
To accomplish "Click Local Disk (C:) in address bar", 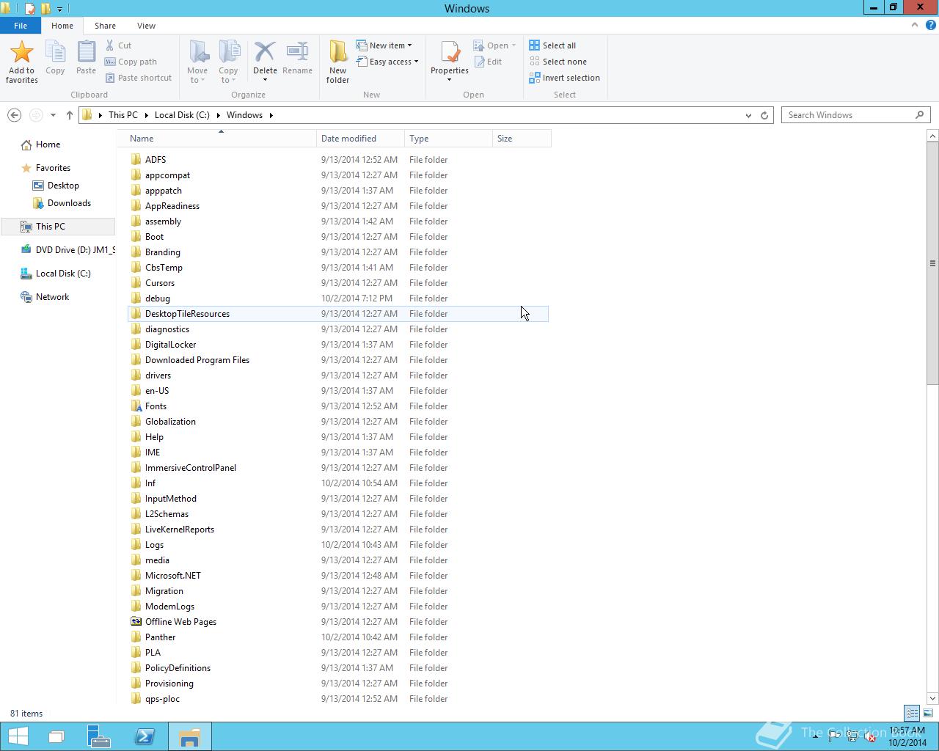I will [182, 115].
